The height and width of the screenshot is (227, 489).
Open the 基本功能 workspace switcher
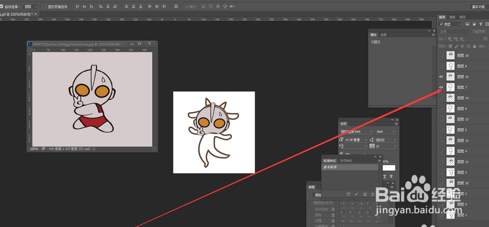coord(479,7)
